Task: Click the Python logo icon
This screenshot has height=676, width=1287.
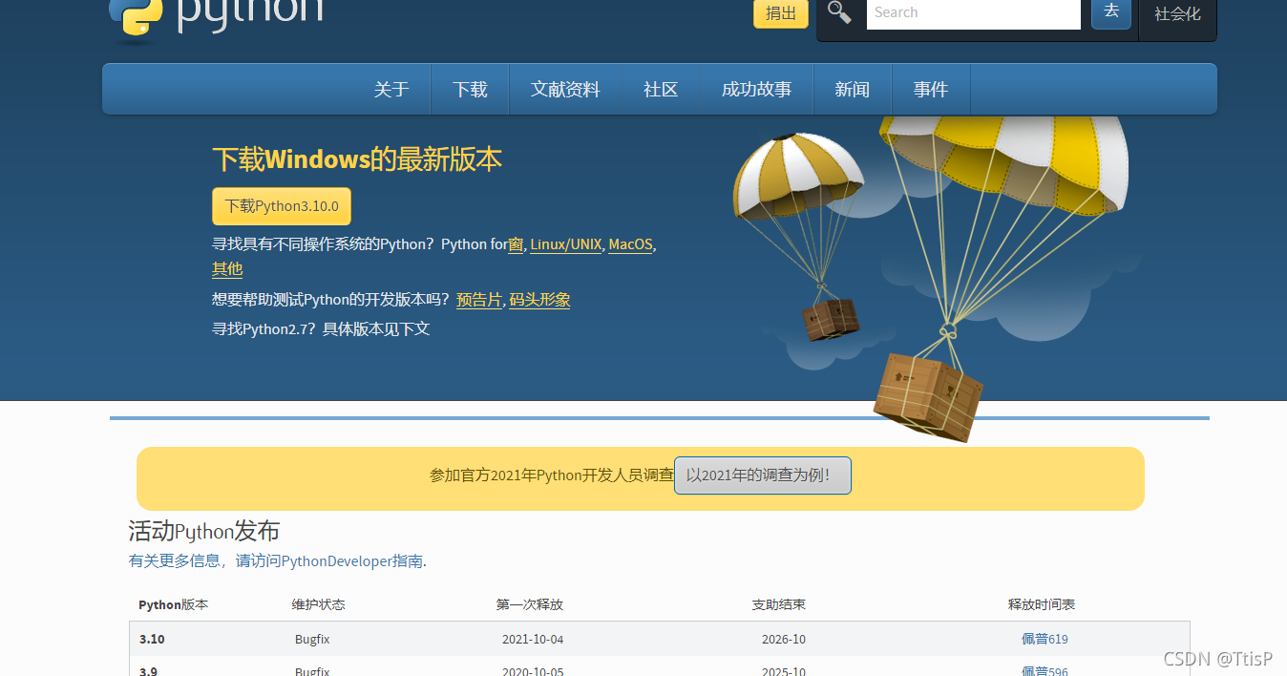Action: [137, 19]
